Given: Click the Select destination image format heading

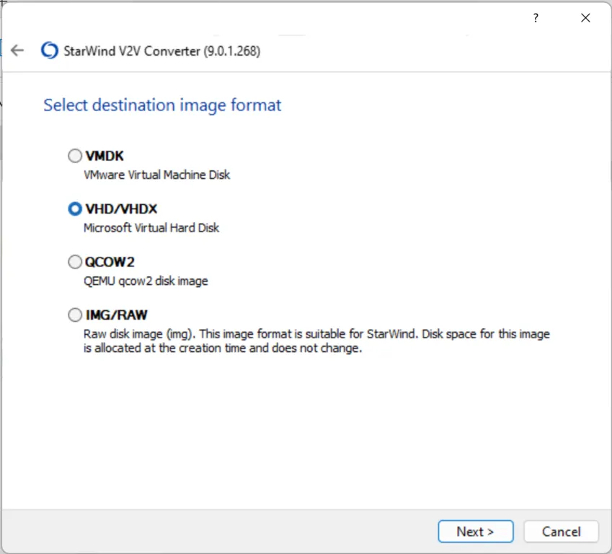Looking at the screenshot, I should click(161, 105).
